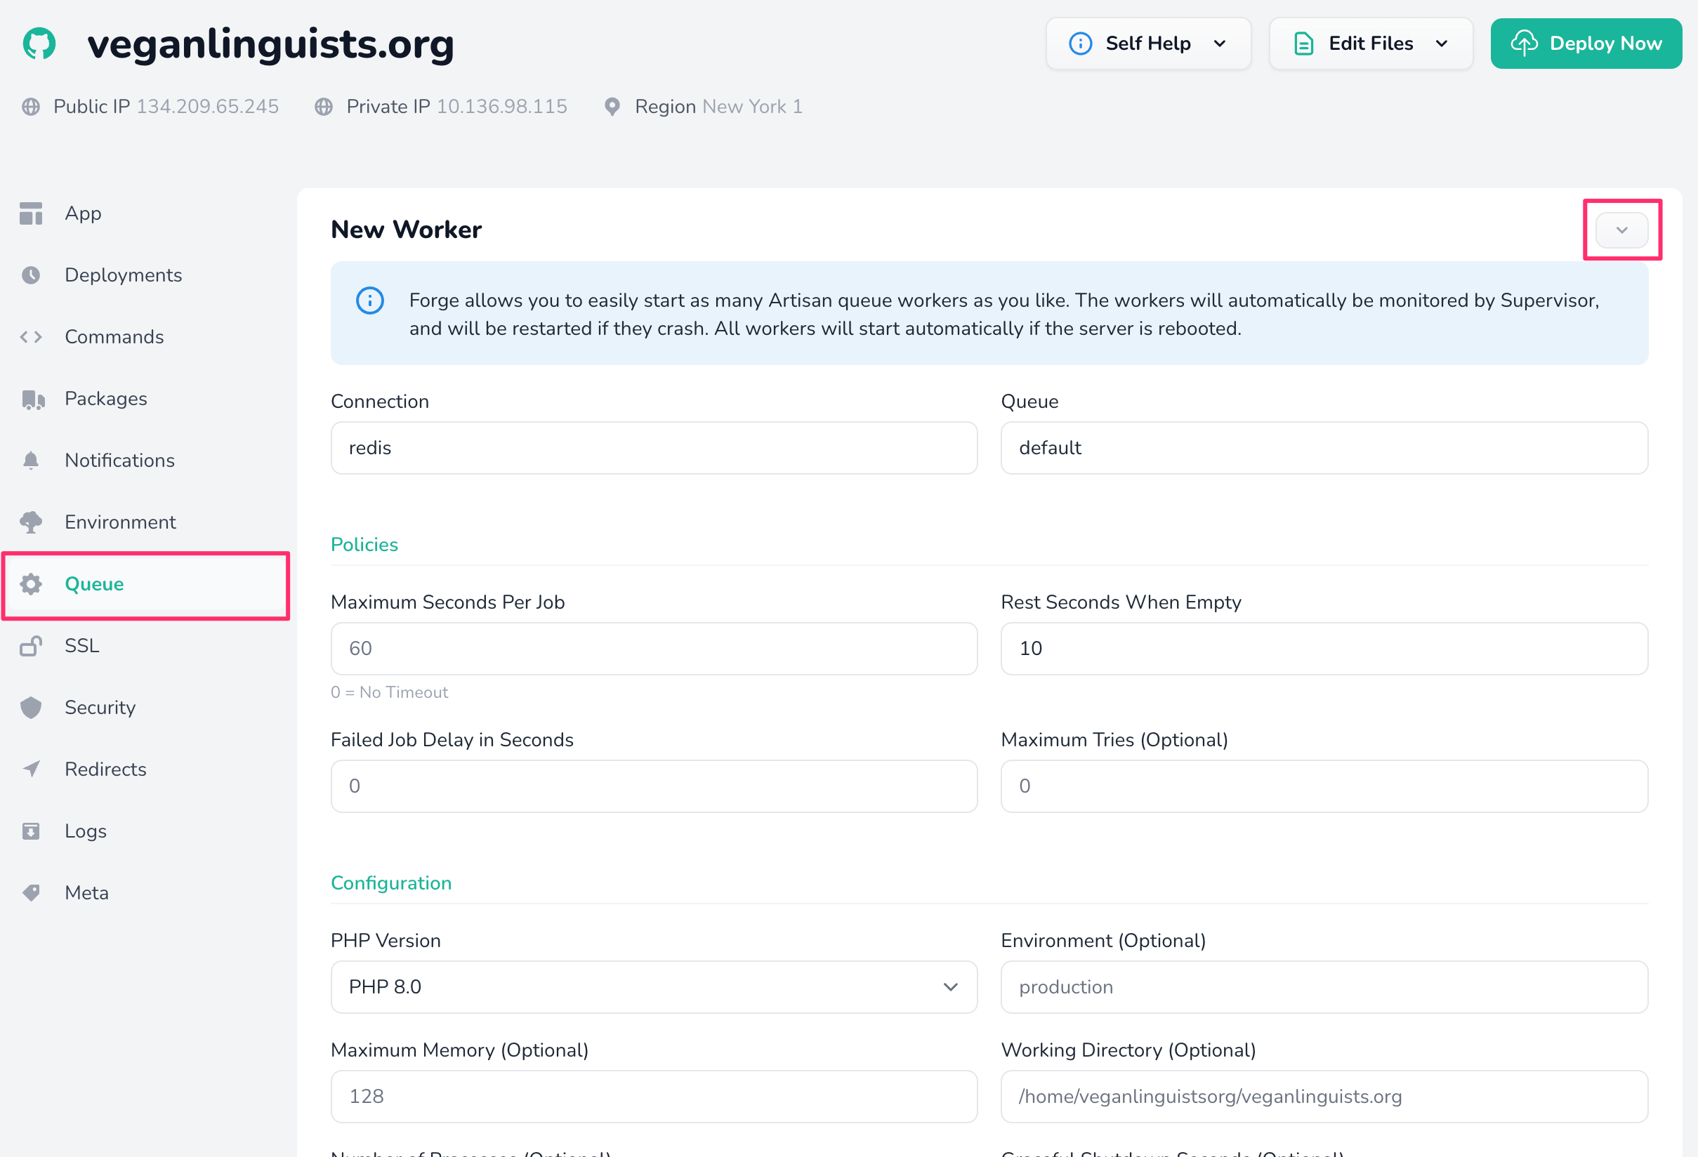Open the Logs sidebar section
Viewport: 1698px width, 1157px height.
(86, 831)
